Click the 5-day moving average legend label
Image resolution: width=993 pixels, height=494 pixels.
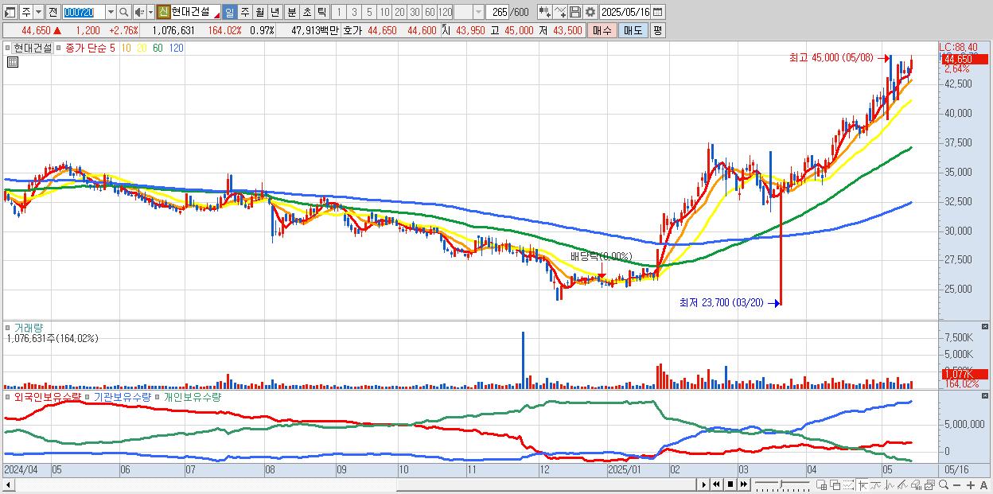(112, 48)
